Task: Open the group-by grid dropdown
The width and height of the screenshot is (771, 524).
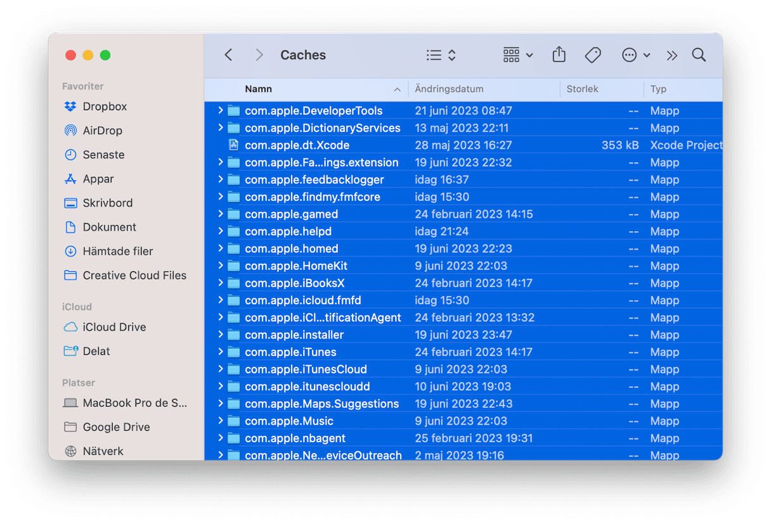Action: 517,55
